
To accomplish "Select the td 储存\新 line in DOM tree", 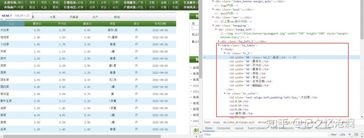I will click(x=241, y=113).
